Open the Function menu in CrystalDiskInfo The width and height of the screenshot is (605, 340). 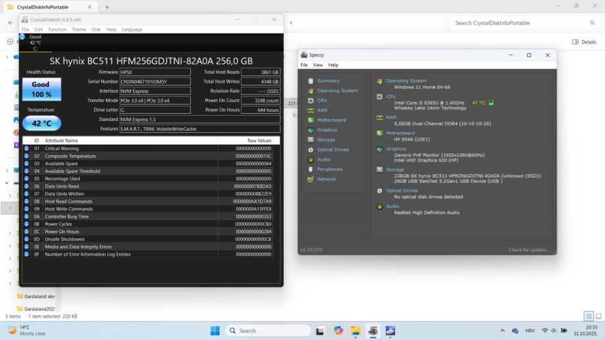(57, 30)
